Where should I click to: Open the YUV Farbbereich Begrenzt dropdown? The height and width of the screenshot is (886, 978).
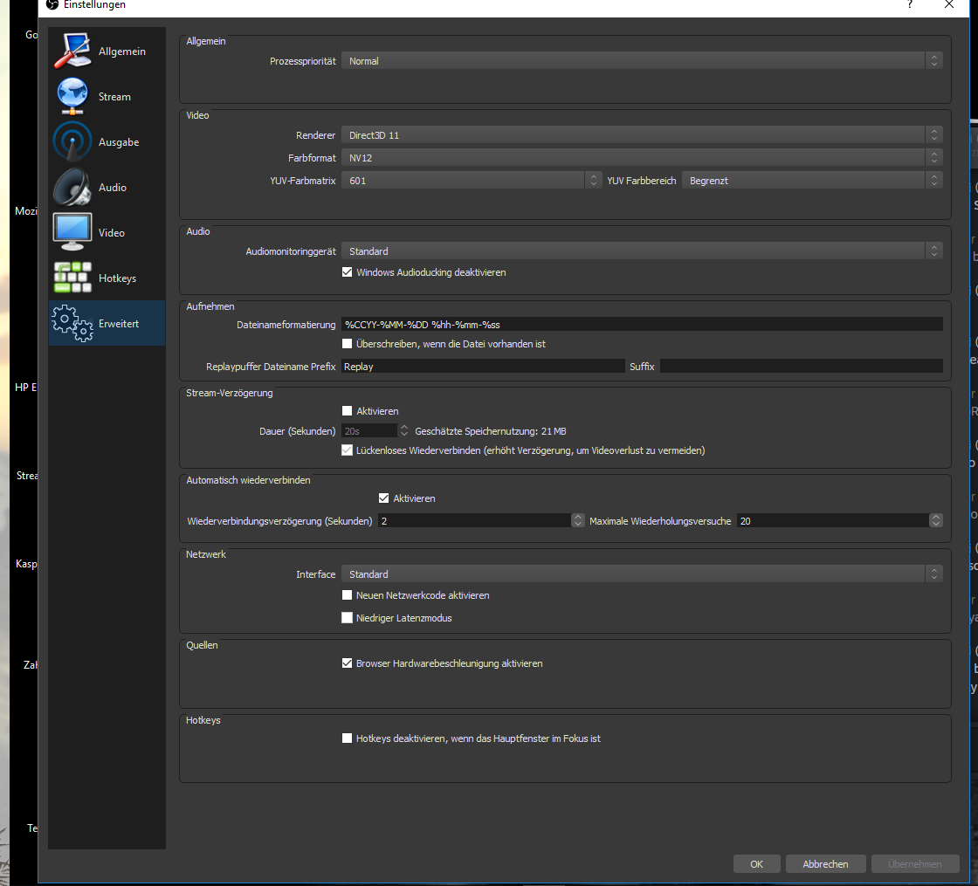point(812,181)
